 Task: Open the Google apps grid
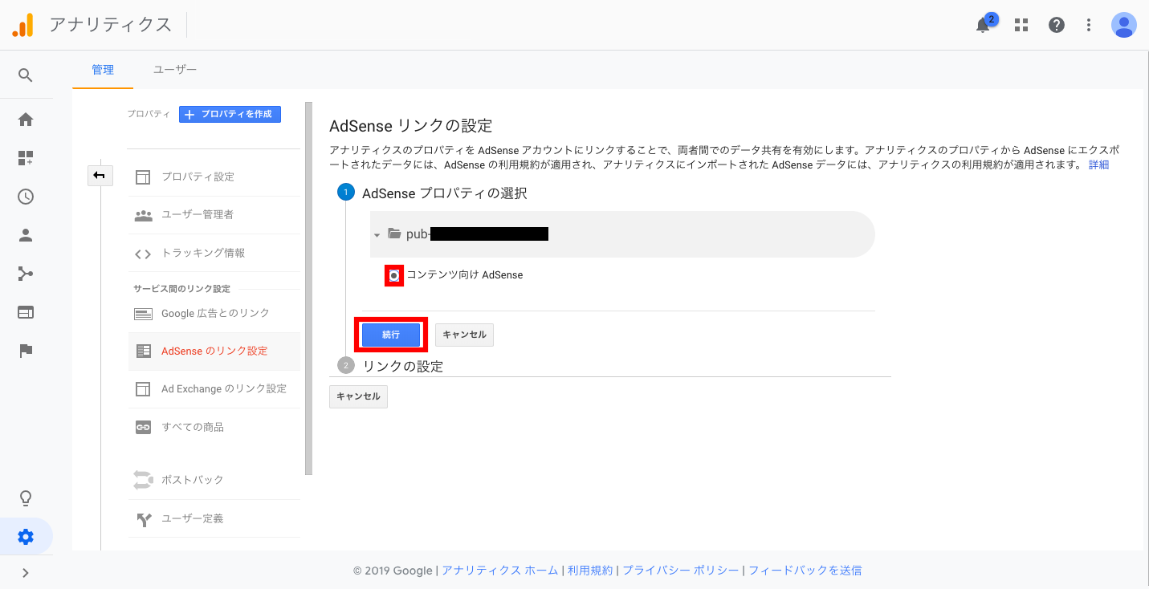pyautogui.click(x=1021, y=25)
